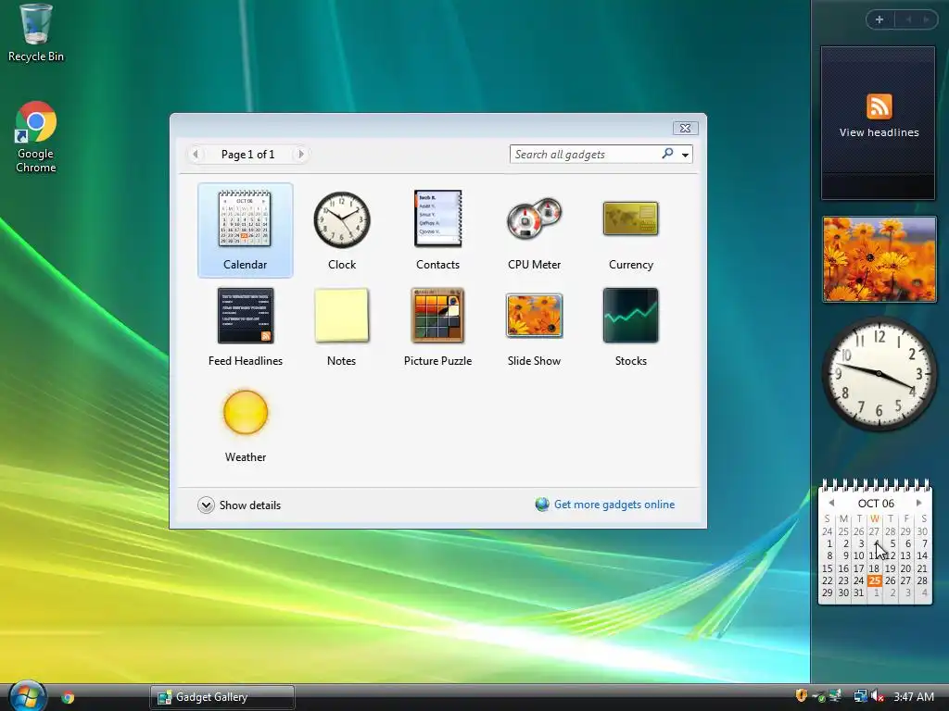Screen dimensions: 949x711
Task: Click the display monitor tray icon
Action: point(835,696)
